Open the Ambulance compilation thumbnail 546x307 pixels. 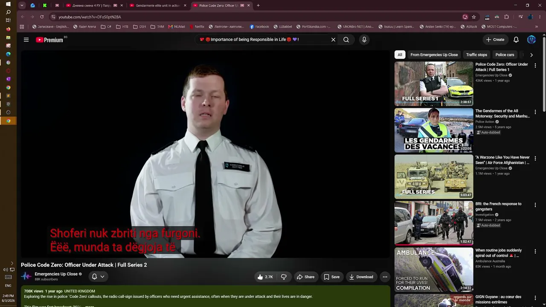[x=434, y=269]
